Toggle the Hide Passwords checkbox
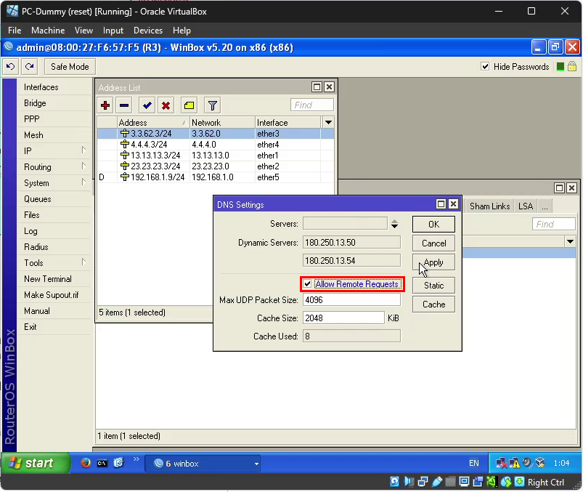Viewport: 583px width, 492px height. point(485,67)
